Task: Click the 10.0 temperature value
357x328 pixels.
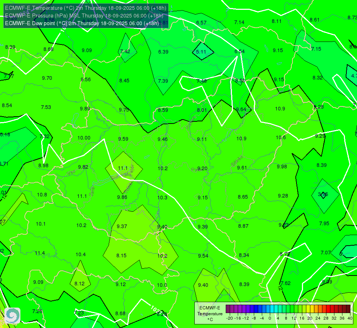Action: [x=162, y=285]
